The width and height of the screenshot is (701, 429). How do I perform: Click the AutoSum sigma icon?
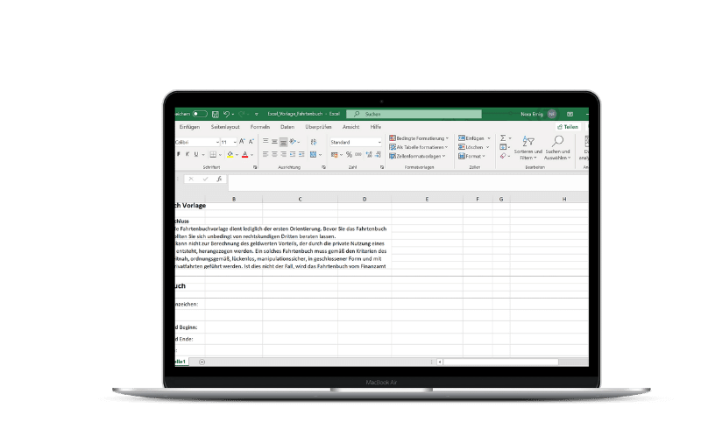click(503, 138)
